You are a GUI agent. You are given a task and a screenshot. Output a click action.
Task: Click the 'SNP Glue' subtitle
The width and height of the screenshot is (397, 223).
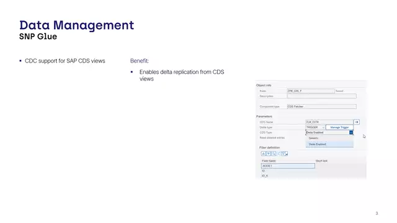(x=38, y=37)
